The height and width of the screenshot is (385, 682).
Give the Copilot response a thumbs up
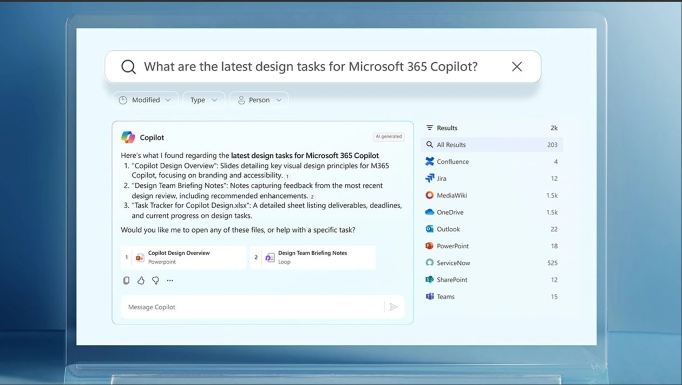(141, 280)
